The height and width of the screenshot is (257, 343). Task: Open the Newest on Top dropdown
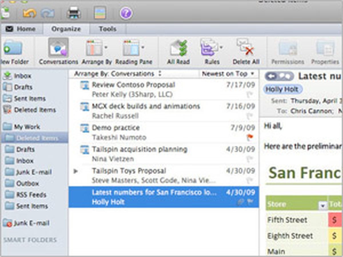pyautogui.click(x=228, y=74)
